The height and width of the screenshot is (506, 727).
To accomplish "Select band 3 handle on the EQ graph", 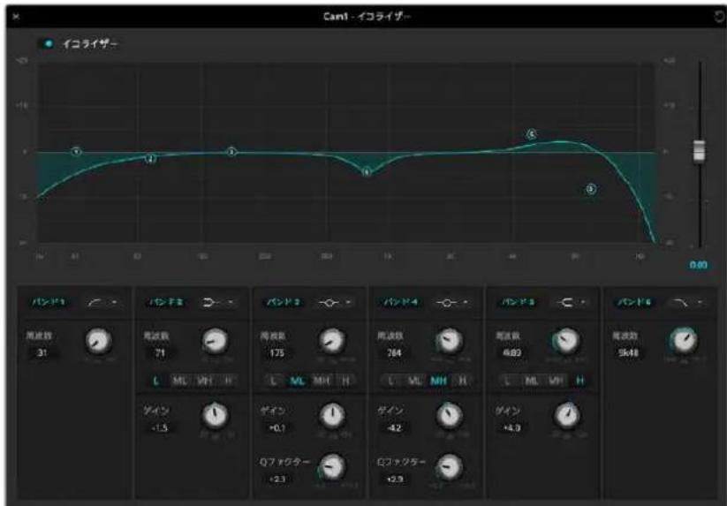I will (x=232, y=152).
